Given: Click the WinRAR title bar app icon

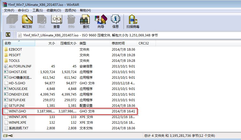Looking at the screenshot, I should [5, 5].
